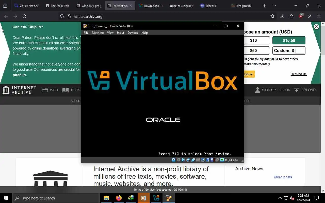Click the Internet Archive logo
Viewport: 325px width, 203px height.
[x=19, y=90]
